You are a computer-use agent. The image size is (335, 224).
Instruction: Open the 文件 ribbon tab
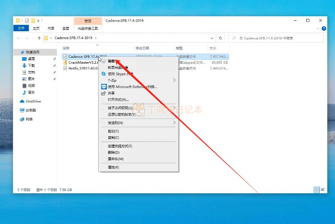pyautogui.click(x=21, y=28)
